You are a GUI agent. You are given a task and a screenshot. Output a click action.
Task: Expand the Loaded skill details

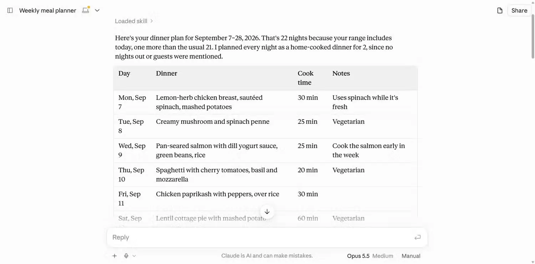click(134, 21)
